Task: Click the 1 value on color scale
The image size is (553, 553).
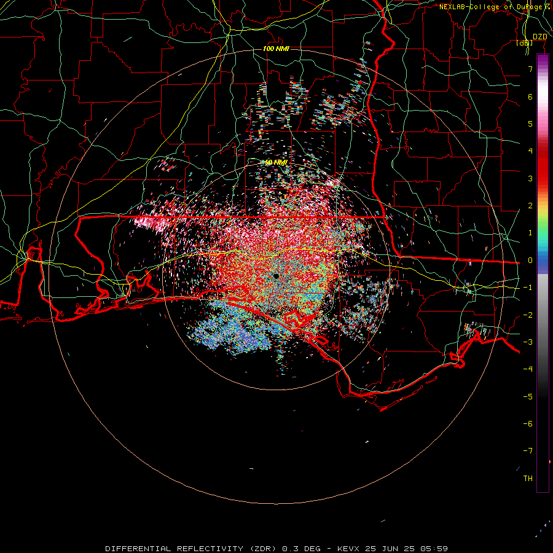Action: pyautogui.click(x=530, y=233)
